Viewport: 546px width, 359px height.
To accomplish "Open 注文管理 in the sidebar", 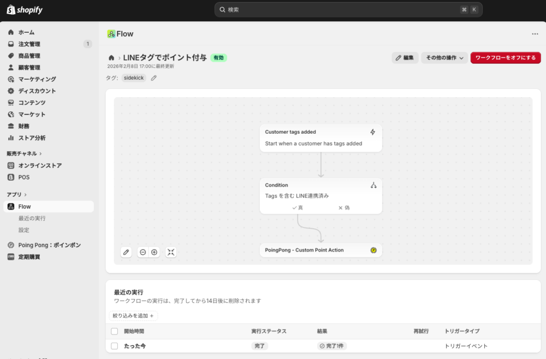I will 29,44.
